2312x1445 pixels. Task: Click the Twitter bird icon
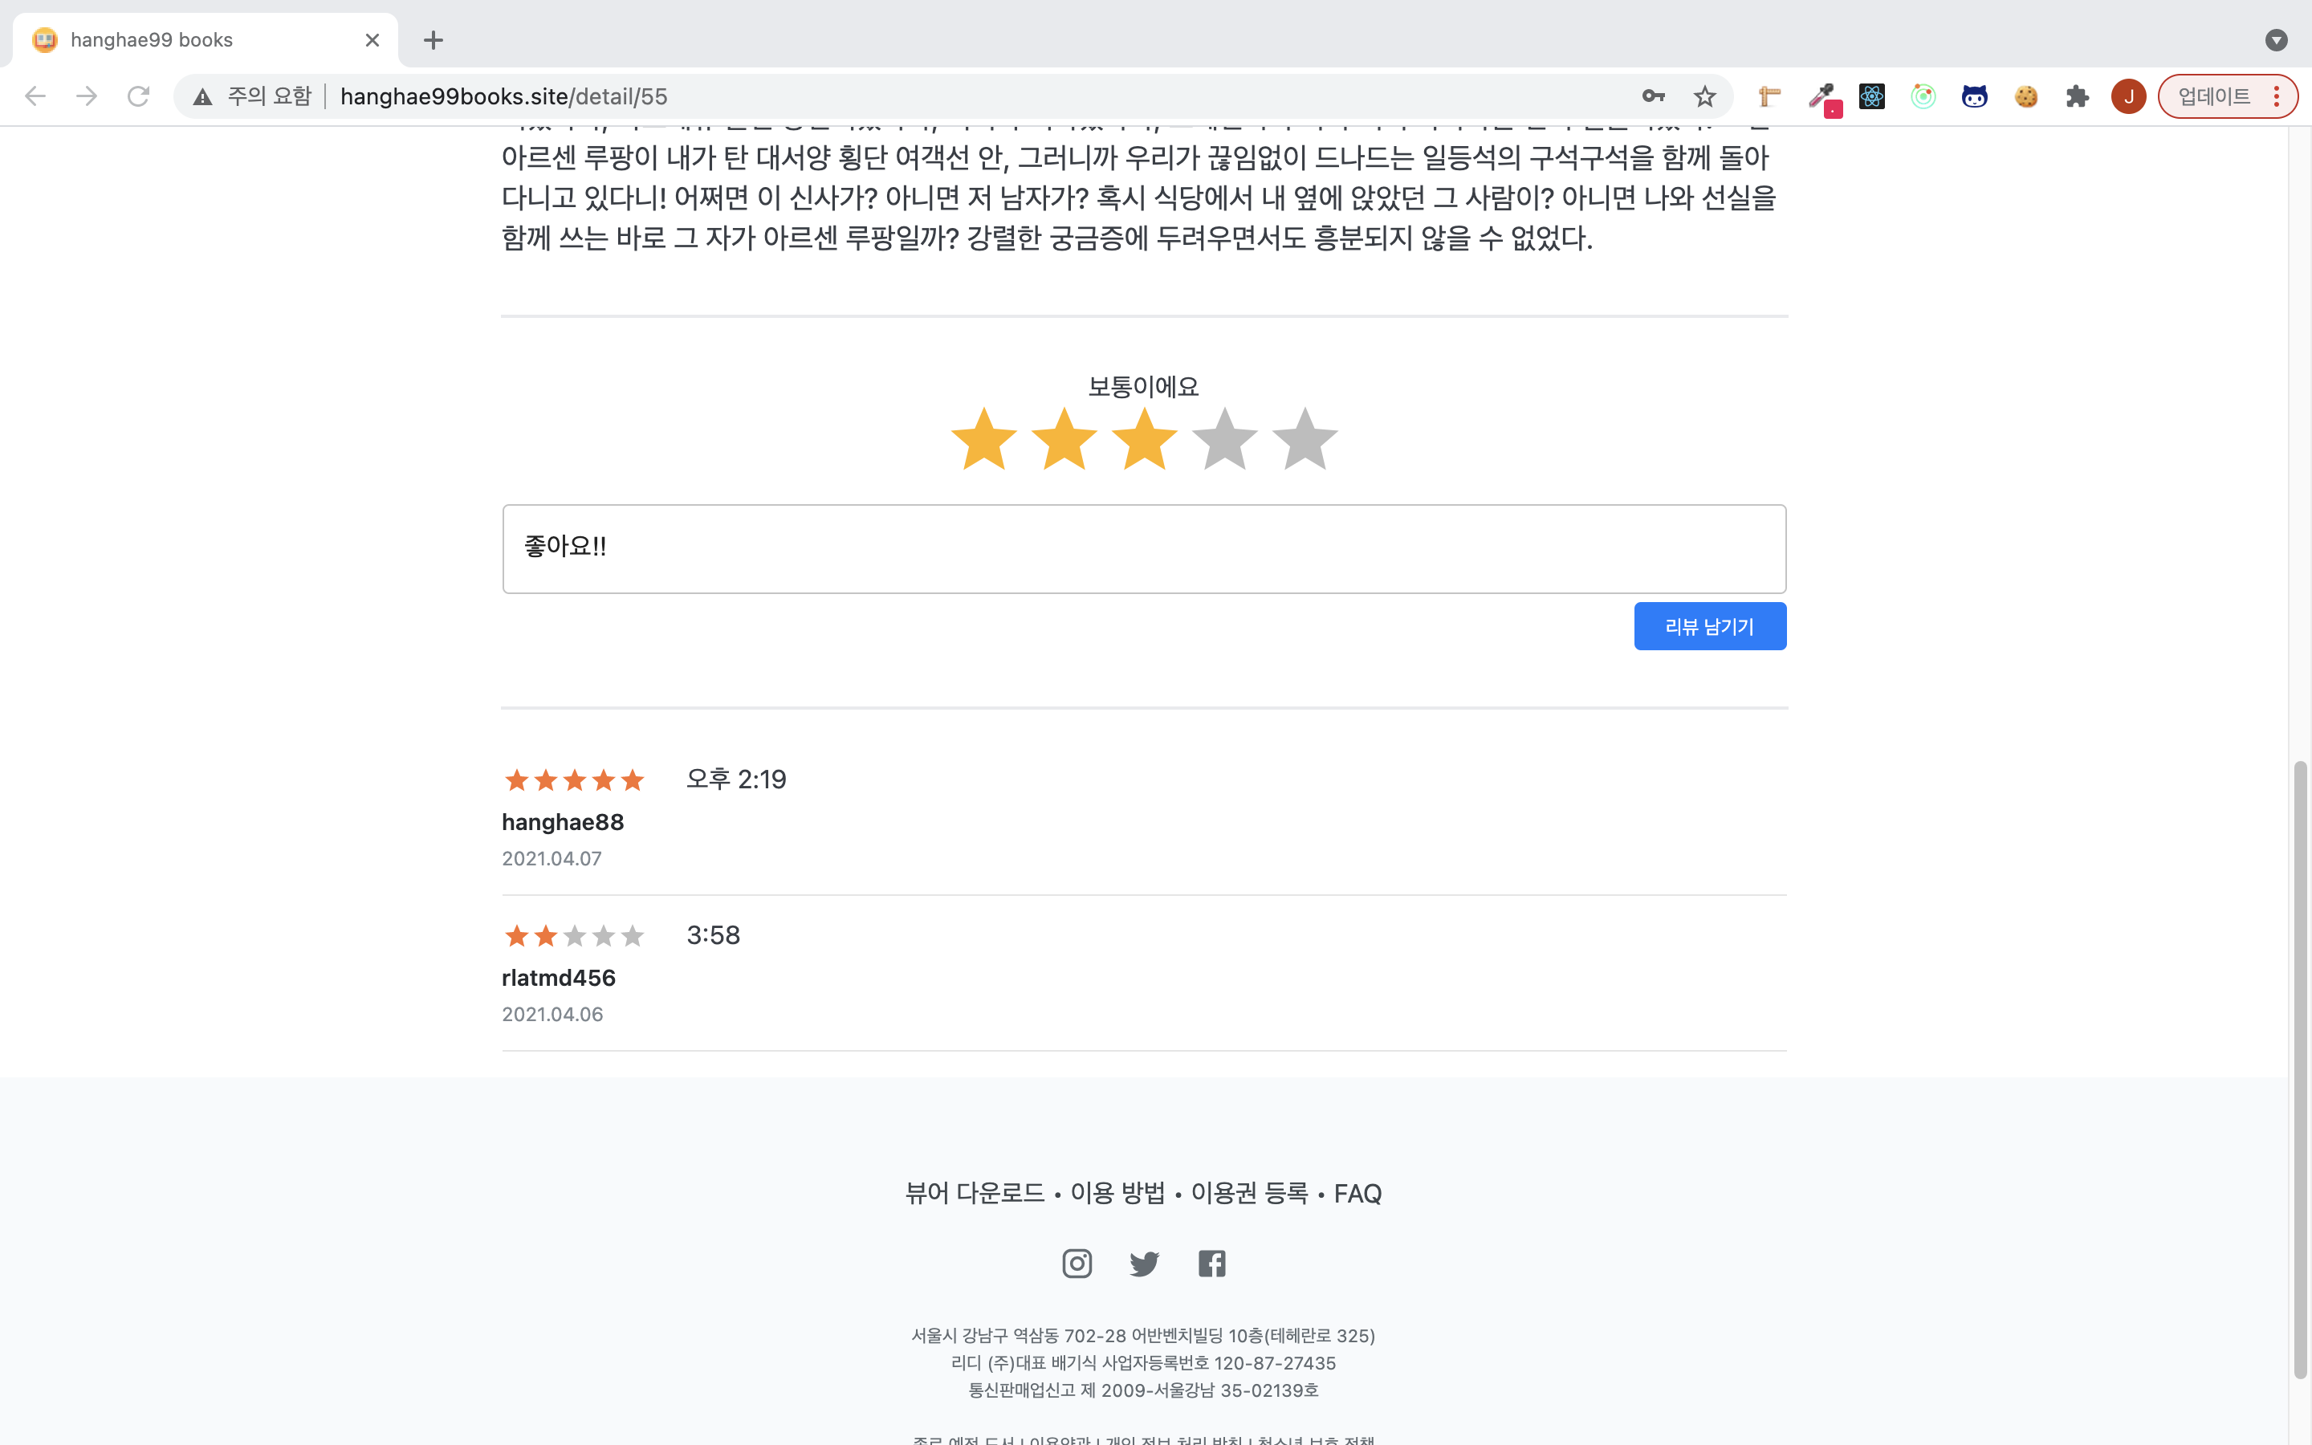1144,1264
